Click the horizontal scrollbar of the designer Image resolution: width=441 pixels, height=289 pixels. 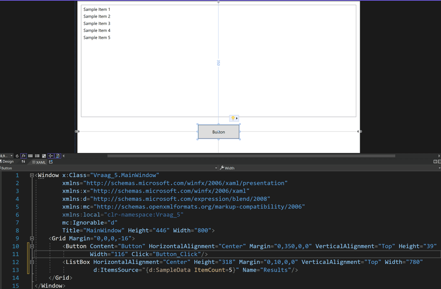pyautogui.click(x=251, y=156)
